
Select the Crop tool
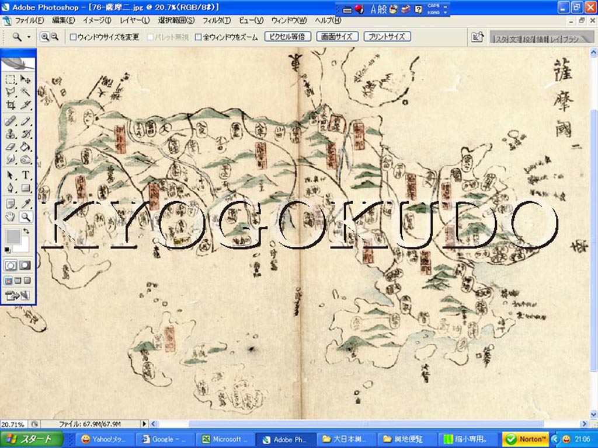click(x=11, y=104)
